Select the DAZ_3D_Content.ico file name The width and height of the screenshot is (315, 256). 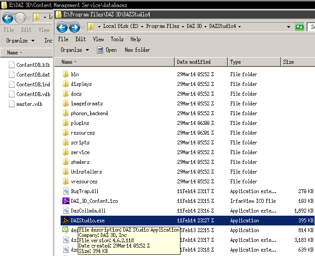[94, 201]
